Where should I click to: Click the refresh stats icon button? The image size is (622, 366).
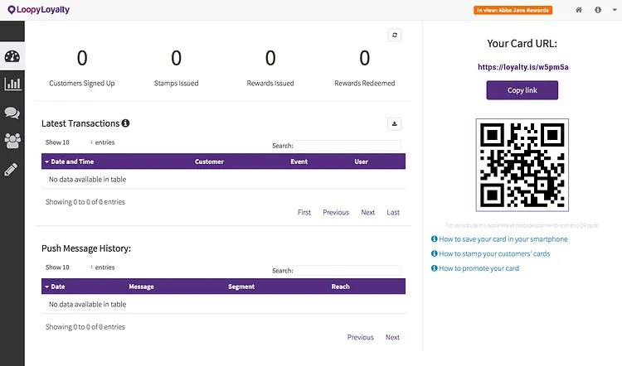pos(394,35)
